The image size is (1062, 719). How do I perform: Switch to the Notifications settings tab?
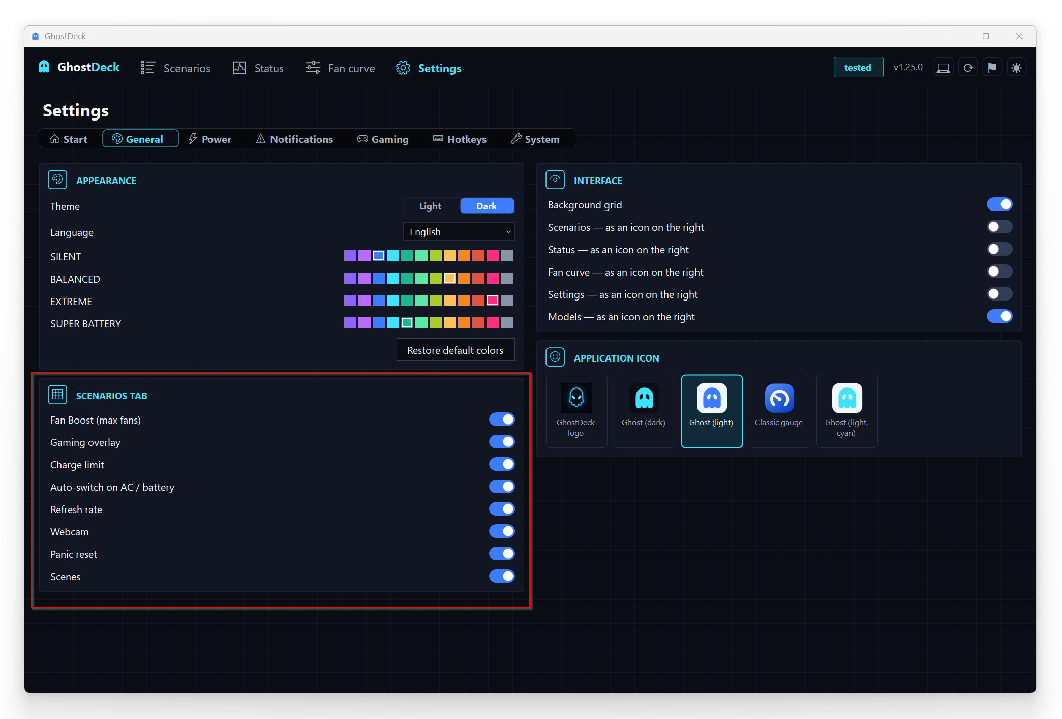[294, 139]
